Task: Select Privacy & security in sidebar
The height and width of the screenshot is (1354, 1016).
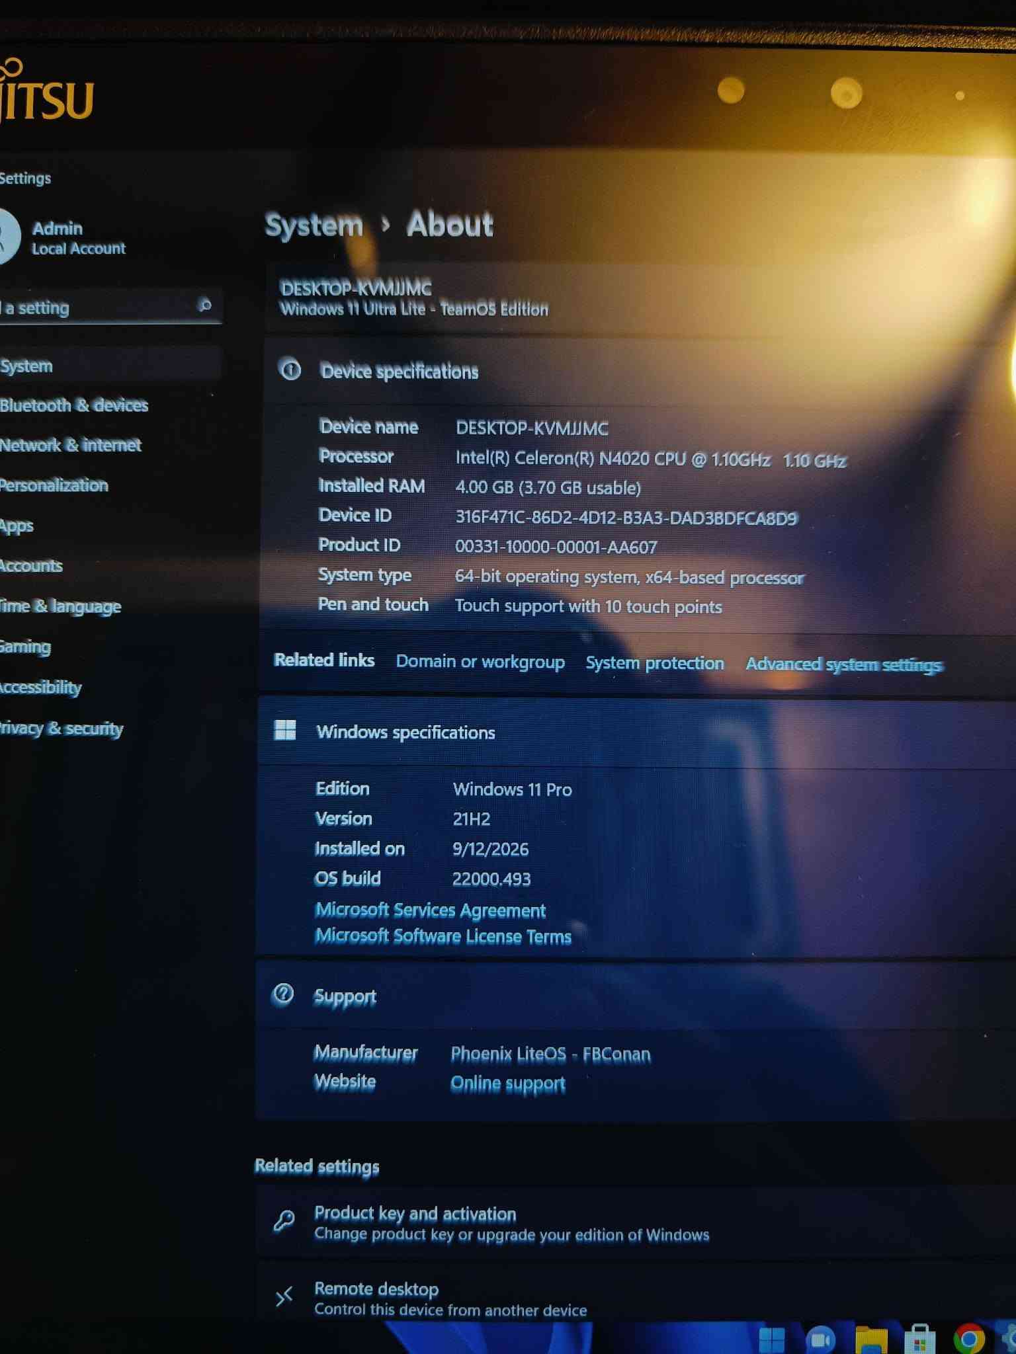Action: tap(62, 729)
